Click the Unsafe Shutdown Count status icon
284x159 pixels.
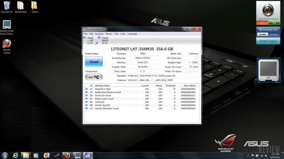tap(87, 108)
